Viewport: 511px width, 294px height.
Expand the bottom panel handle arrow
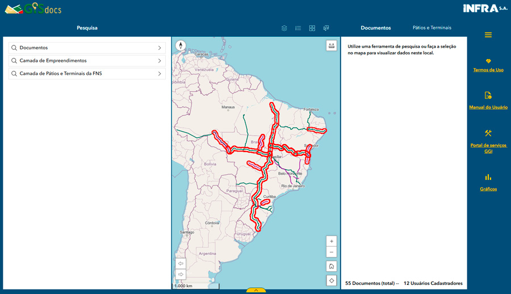256,290
